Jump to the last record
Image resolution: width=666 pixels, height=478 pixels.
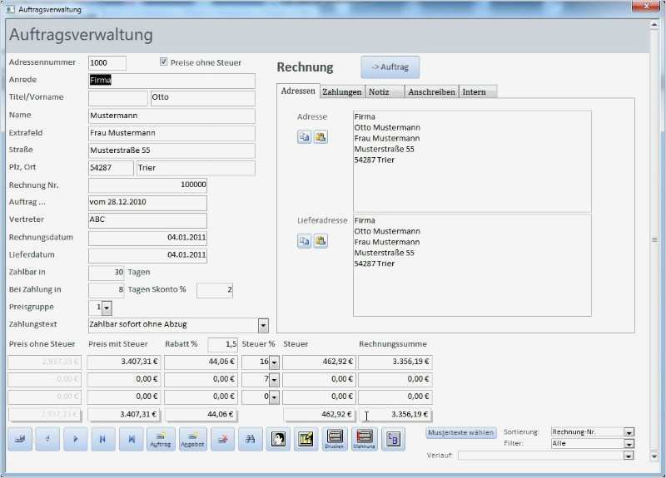click(x=132, y=439)
